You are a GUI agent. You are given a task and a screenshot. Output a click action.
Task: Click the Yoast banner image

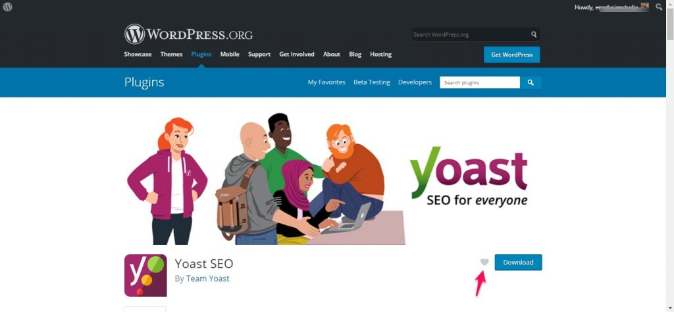click(x=333, y=178)
